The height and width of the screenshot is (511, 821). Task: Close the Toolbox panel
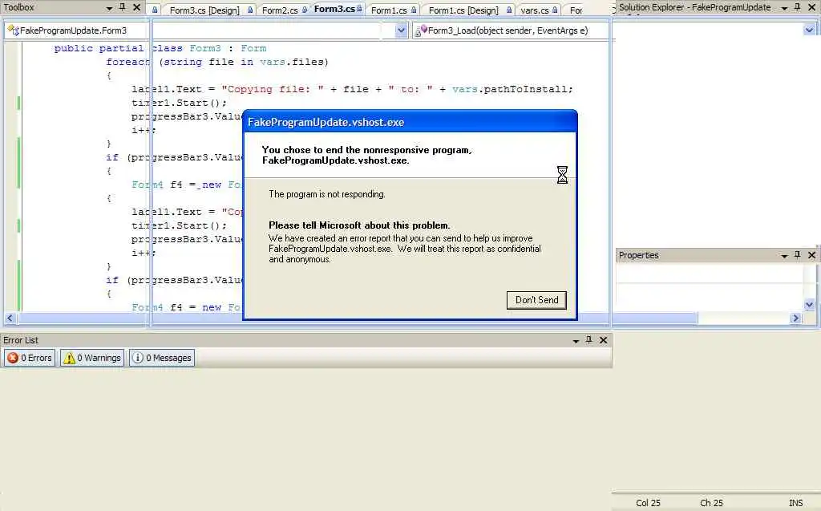(x=136, y=7)
